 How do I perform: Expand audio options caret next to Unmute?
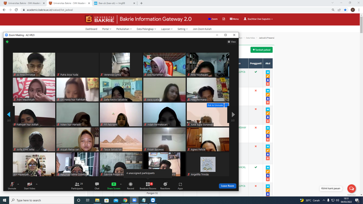click(x=18, y=184)
